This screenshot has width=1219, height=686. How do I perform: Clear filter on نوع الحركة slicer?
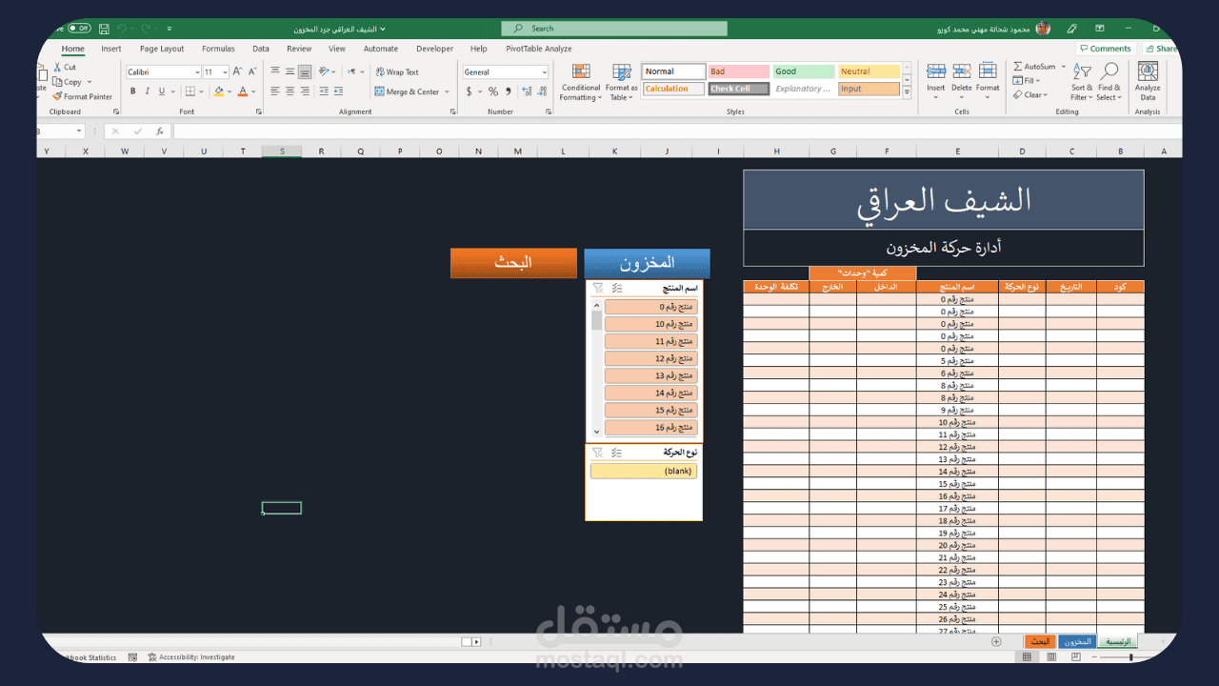(x=597, y=453)
